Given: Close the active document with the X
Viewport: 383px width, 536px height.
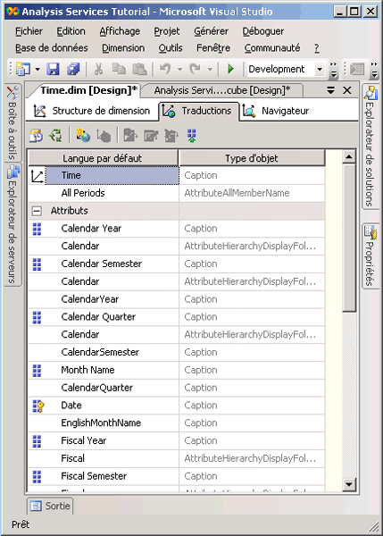Looking at the screenshot, I should click(x=347, y=90).
